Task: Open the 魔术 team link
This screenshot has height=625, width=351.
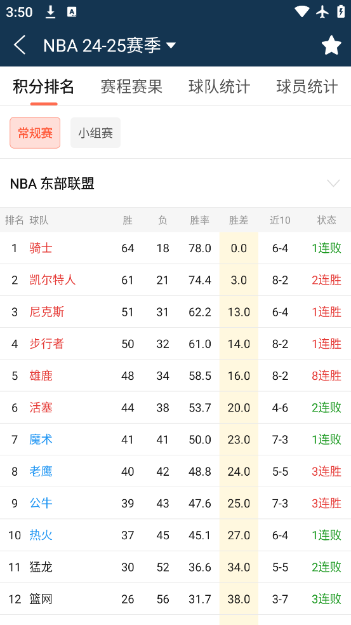Action: (x=41, y=440)
